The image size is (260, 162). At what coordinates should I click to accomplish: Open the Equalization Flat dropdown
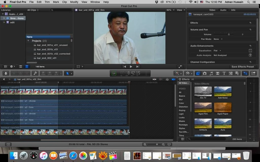tap(217, 51)
